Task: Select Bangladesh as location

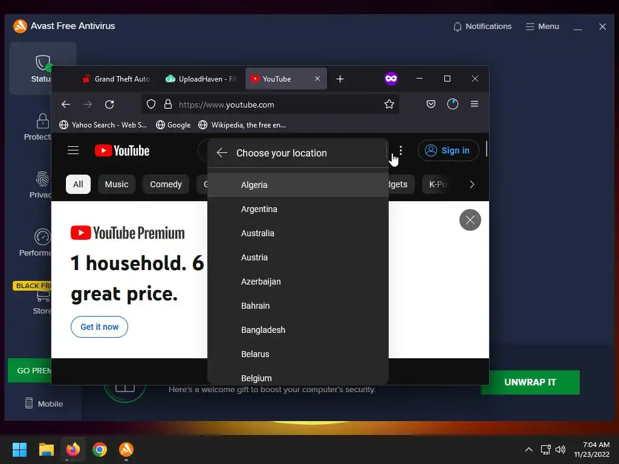Action: pos(298,330)
